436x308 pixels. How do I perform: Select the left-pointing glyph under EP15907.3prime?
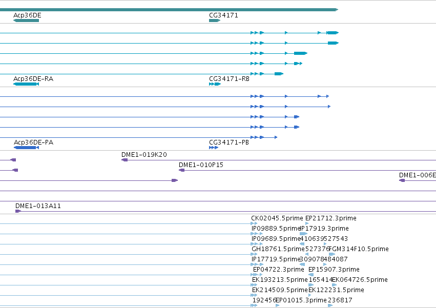point(311,275)
